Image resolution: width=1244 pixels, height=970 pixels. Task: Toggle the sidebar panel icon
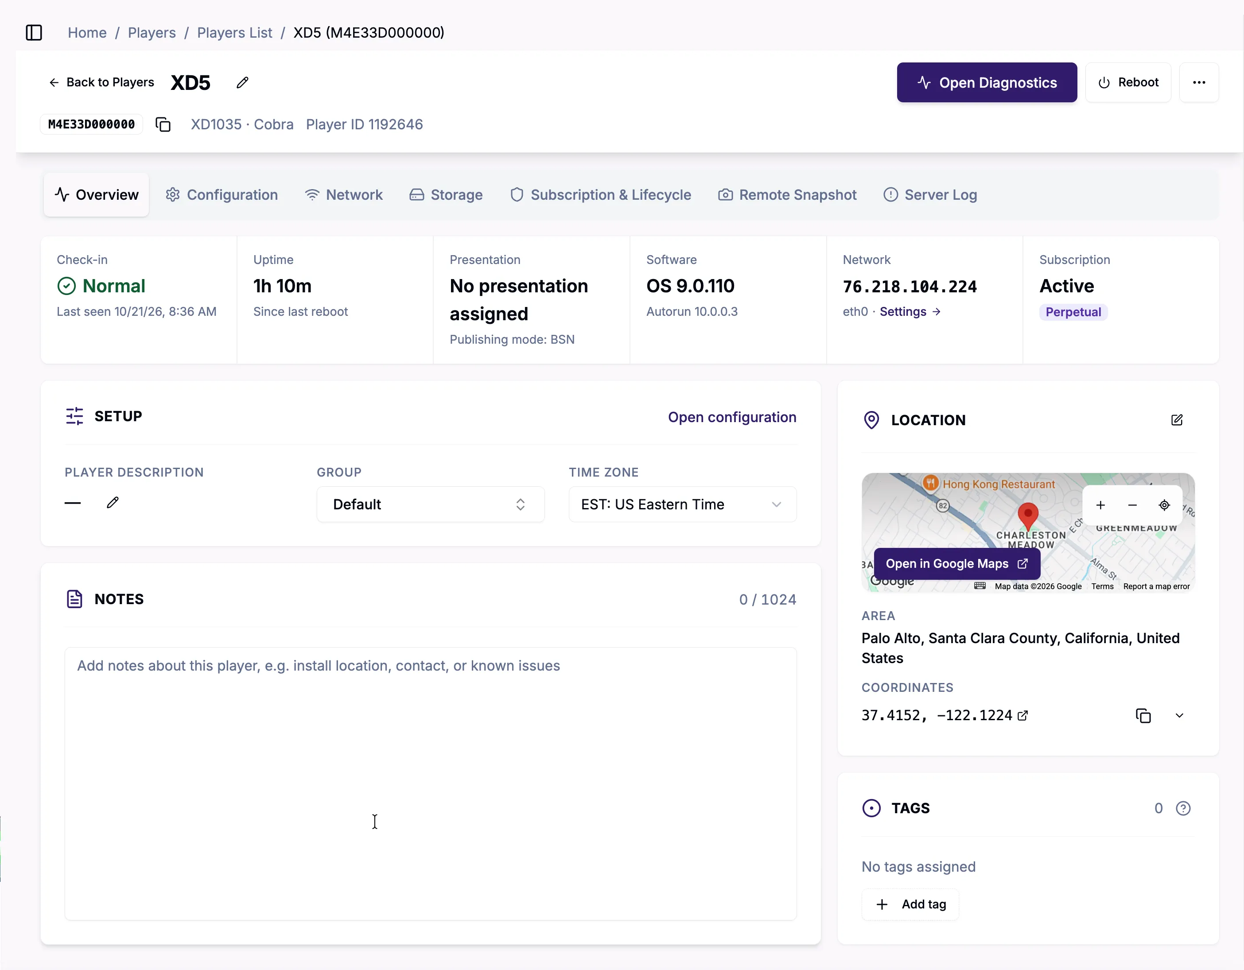(34, 32)
